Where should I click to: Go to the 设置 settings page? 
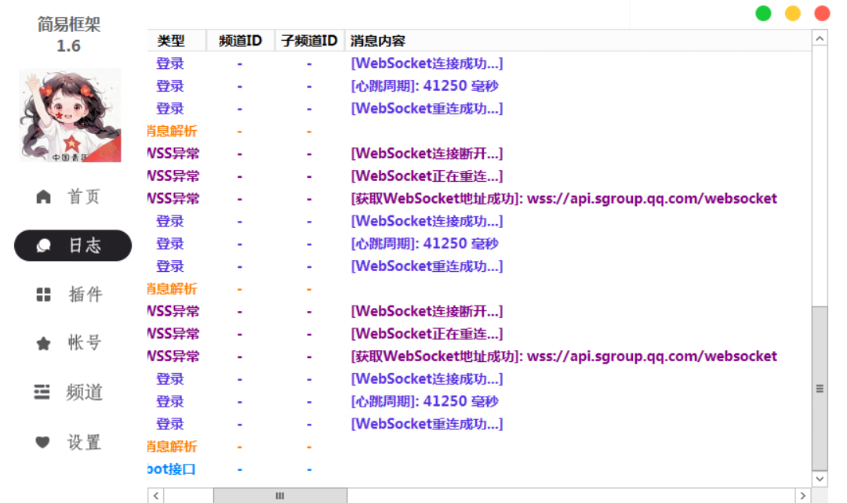pos(84,443)
